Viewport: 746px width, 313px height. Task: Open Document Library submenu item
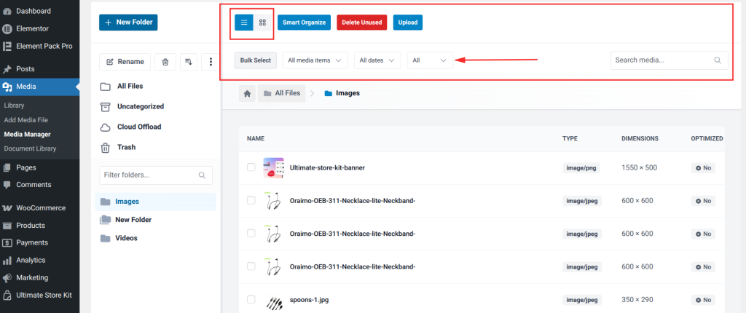click(30, 148)
